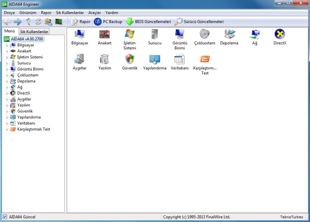Click the forward navigation arrow
The height and width of the screenshot is (222, 310).
[x=18, y=22]
